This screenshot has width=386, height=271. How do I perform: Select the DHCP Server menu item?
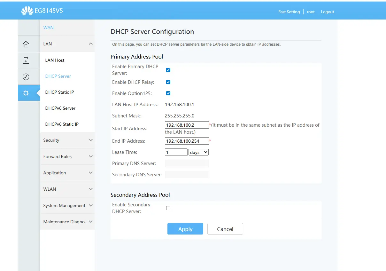point(58,76)
